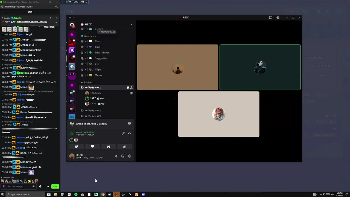Open chat of Voice 1 channel
350x197 pixels.
tap(128, 88)
